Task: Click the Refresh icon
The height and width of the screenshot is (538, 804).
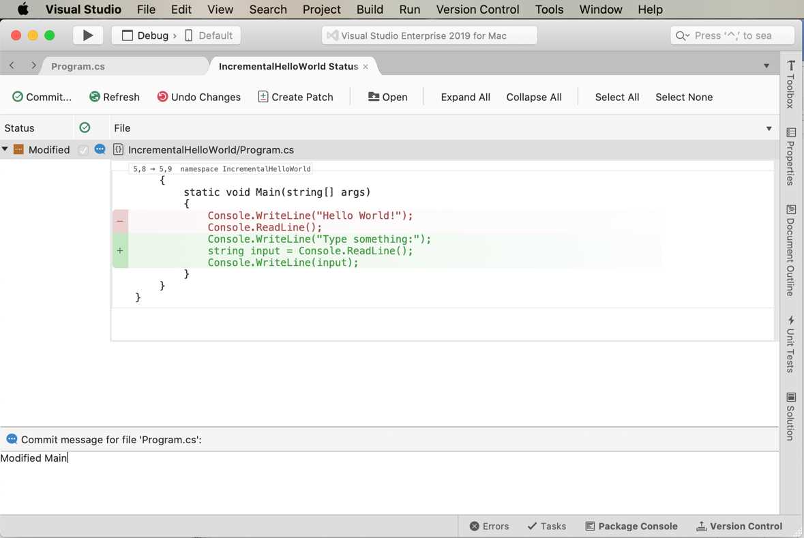Action: point(94,97)
